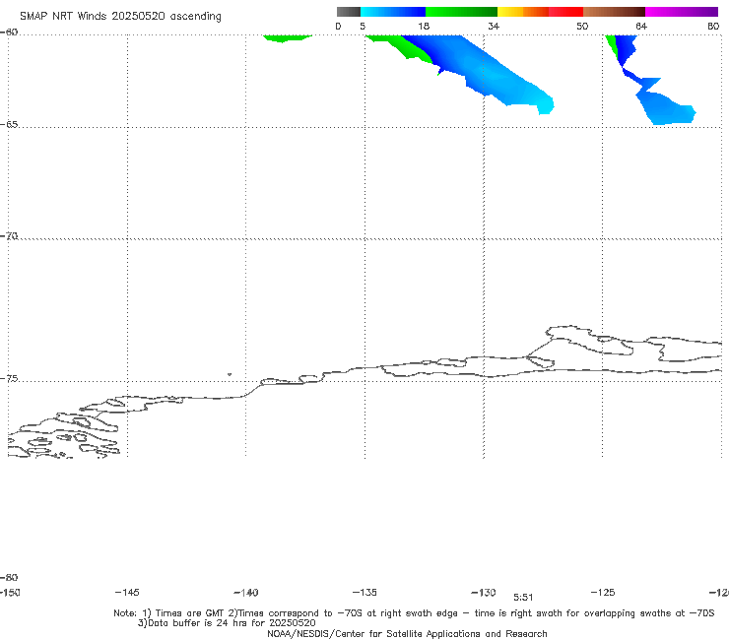Viewport: 729px width, 640px height.
Task: Click the red segment of the color bar
Action: 565,12
